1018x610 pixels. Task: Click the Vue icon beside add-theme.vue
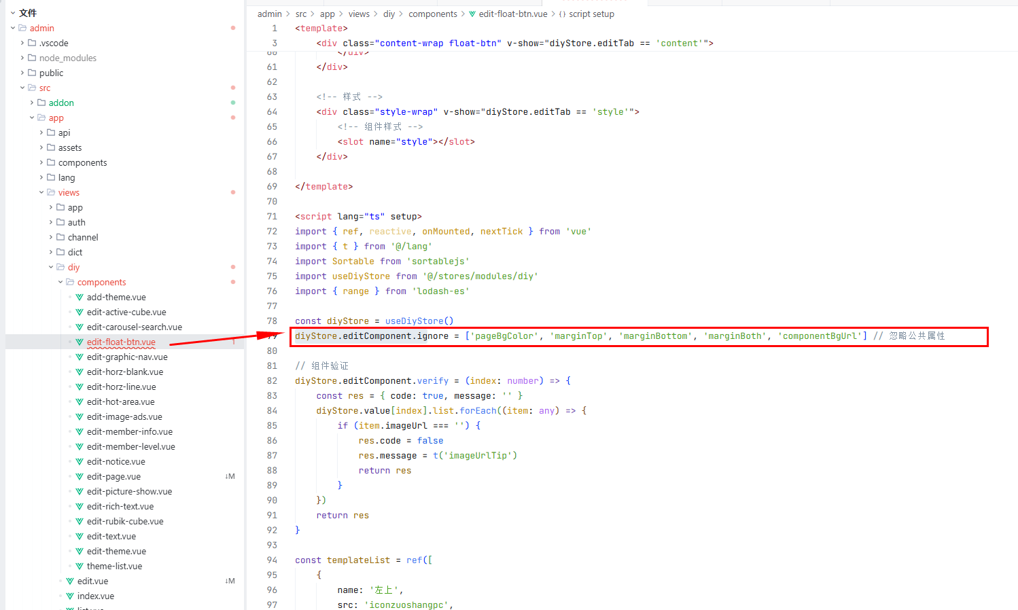tap(80, 298)
